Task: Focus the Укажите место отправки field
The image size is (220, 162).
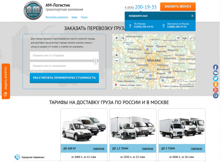Action: (x=64, y=55)
